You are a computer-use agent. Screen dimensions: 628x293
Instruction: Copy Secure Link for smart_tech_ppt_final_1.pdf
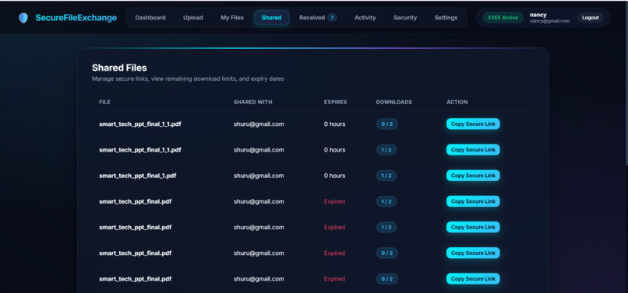pyautogui.click(x=473, y=176)
